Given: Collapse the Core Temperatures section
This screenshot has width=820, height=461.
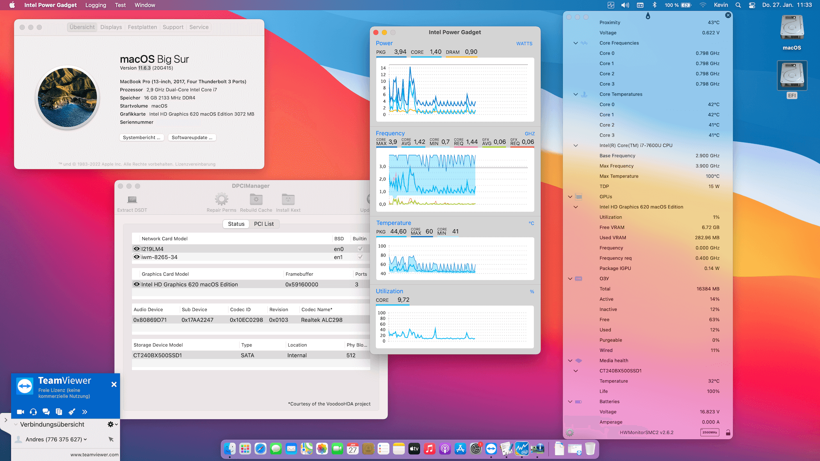Looking at the screenshot, I should [x=575, y=94].
